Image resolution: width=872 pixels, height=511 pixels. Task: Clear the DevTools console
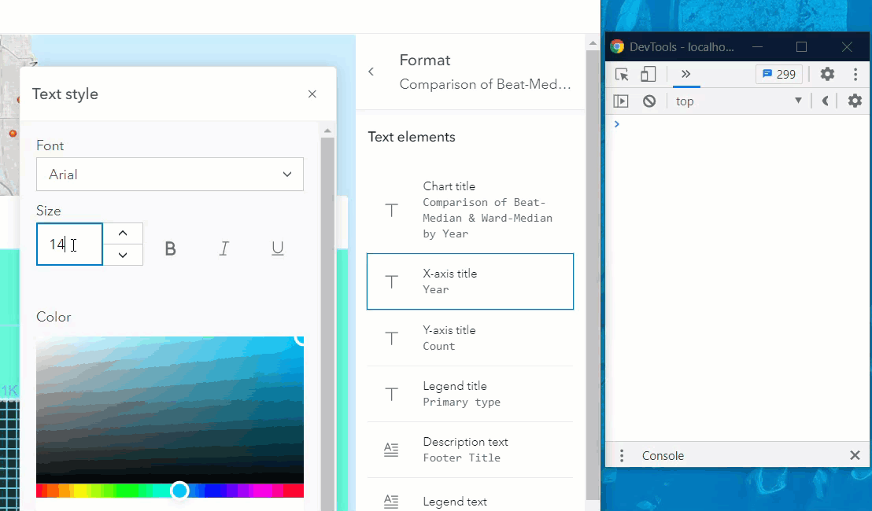click(x=649, y=101)
